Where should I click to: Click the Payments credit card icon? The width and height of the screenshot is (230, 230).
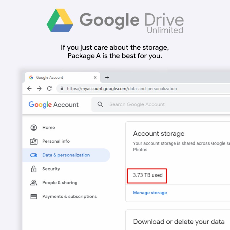click(x=34, y=197)
